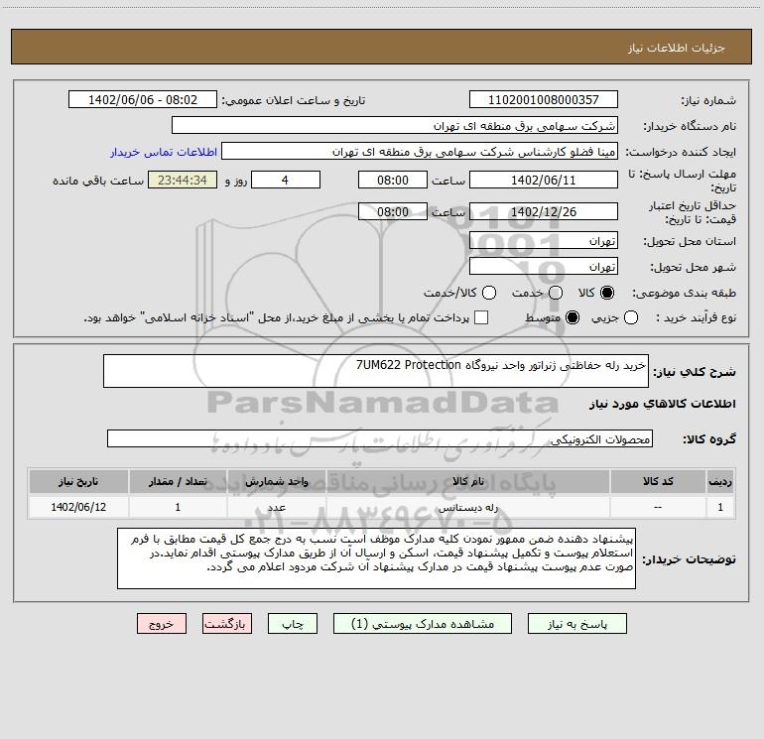Click the ردیف column header
This screenshot has width=764, height=739.
(x=720, y=481)
